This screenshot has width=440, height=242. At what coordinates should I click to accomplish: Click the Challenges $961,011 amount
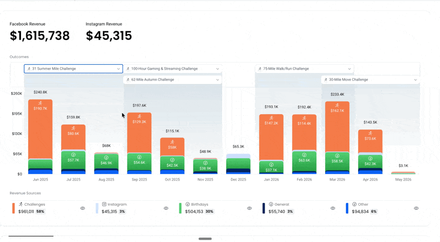[x=26, y=211]
